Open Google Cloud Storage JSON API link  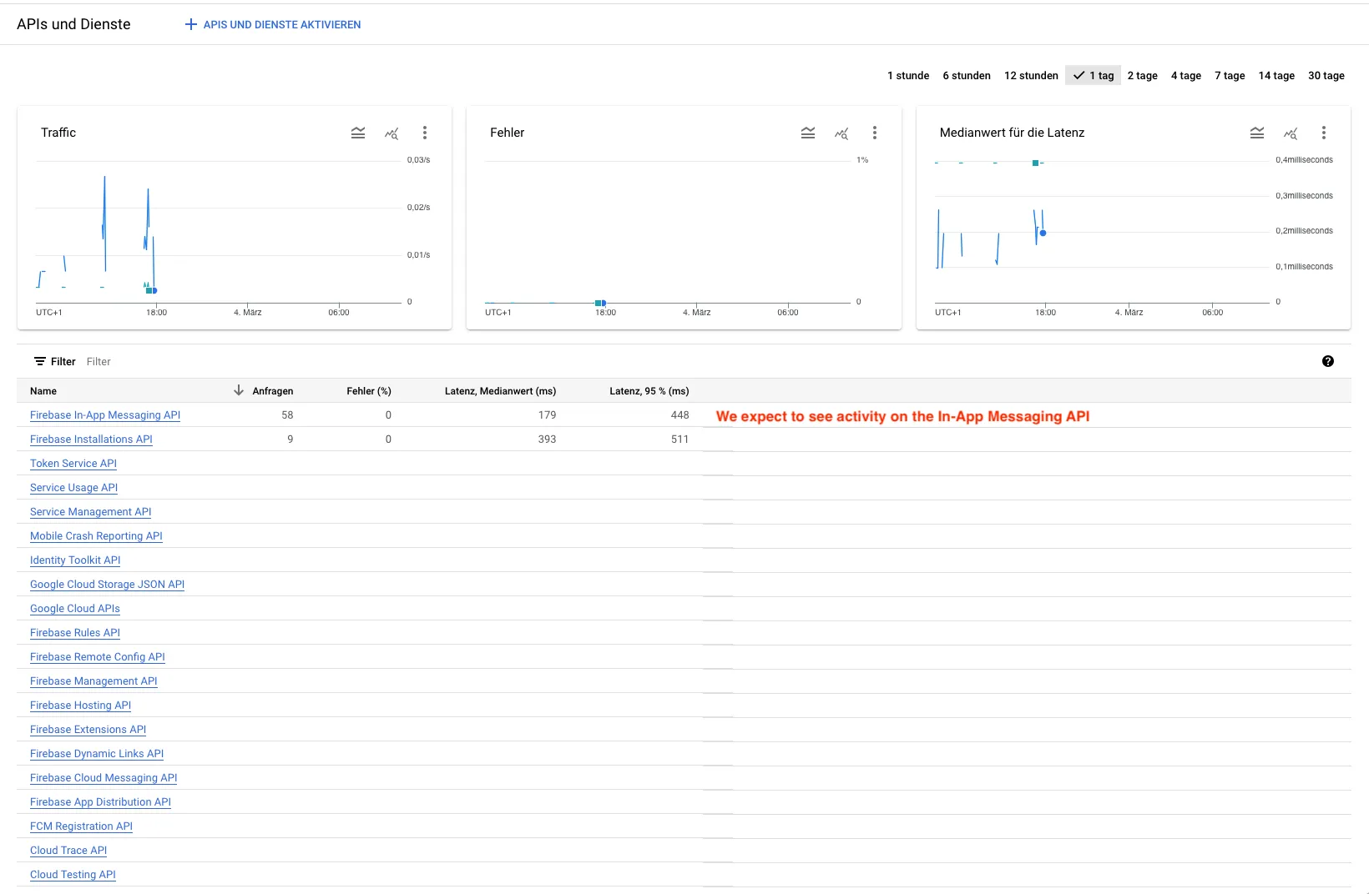[x=107, y=584]
